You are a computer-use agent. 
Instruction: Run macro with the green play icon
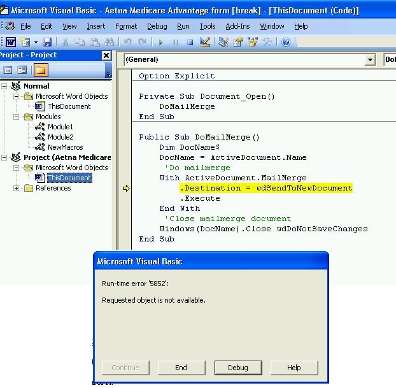click(x=160, y=42)
